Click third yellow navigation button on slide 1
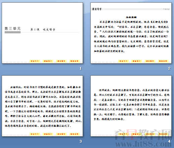This screenshot has width=174, height=148. click(61, 61)
